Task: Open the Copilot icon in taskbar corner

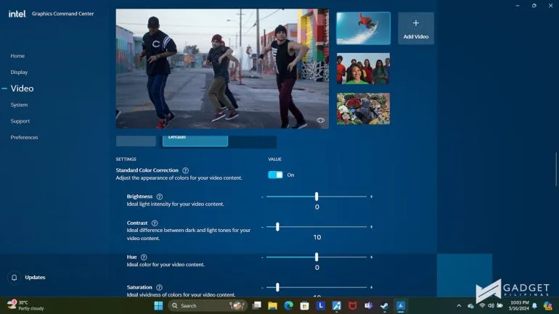Action: tap(547, 306)
